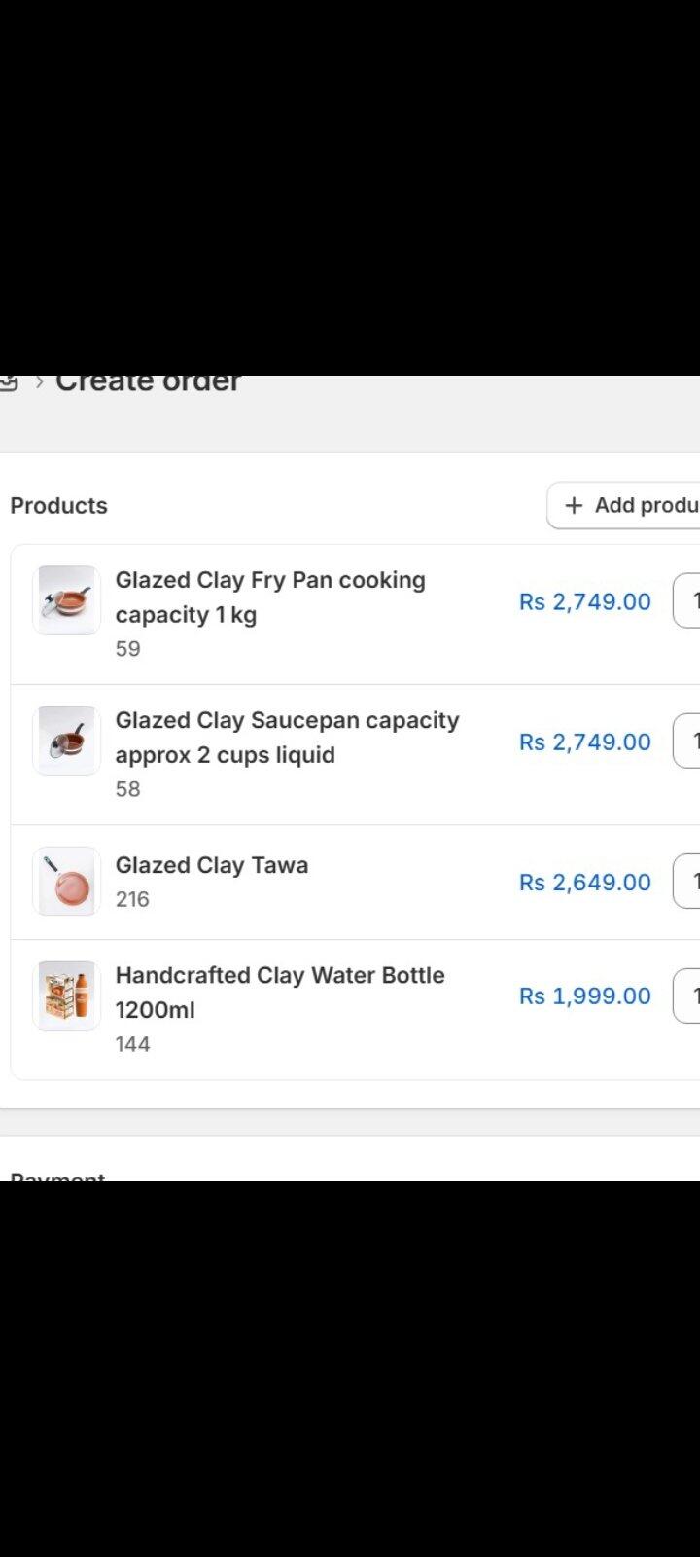Screen dimensions: 700x1557
Task: Click the breadcrumb chevron before Create order
Action: pyautogui.click(x=39, y=381)
